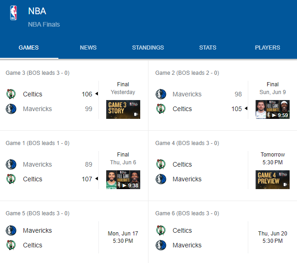Play the Game 2 full highlights 9:59 video

(273, 110)
